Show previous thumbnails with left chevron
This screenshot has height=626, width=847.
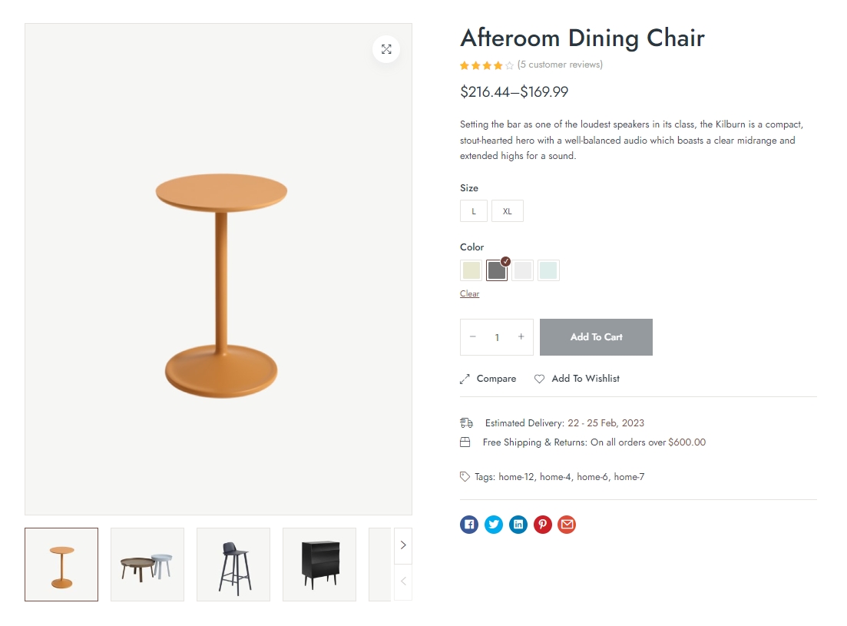point(403,581)
